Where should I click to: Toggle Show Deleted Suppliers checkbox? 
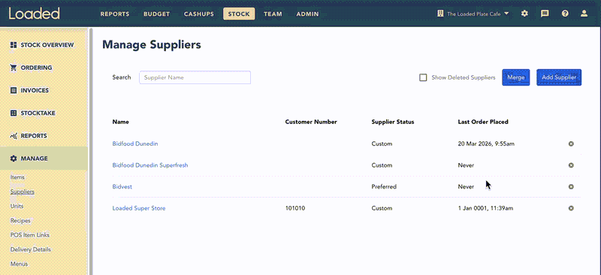423,77
